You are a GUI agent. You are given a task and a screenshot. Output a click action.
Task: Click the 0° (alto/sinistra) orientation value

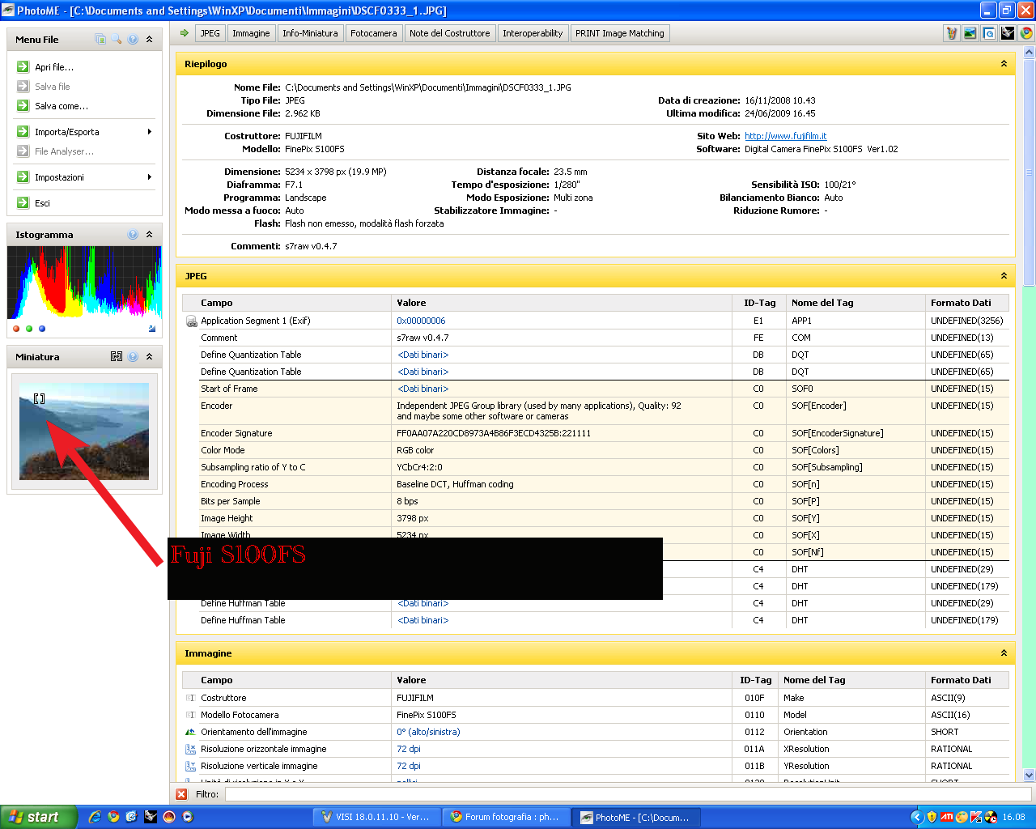pos(428,732)
